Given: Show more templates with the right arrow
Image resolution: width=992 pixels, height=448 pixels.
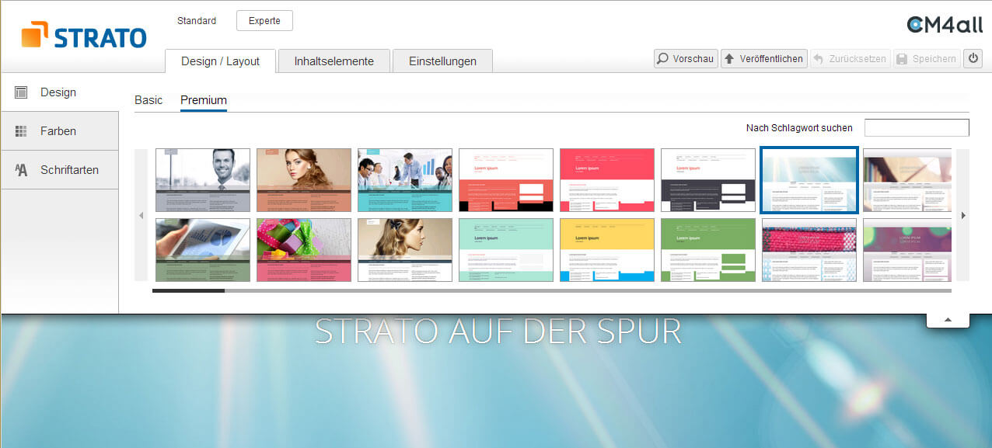Looking at the screenshot, I should [x=963, y=215].
